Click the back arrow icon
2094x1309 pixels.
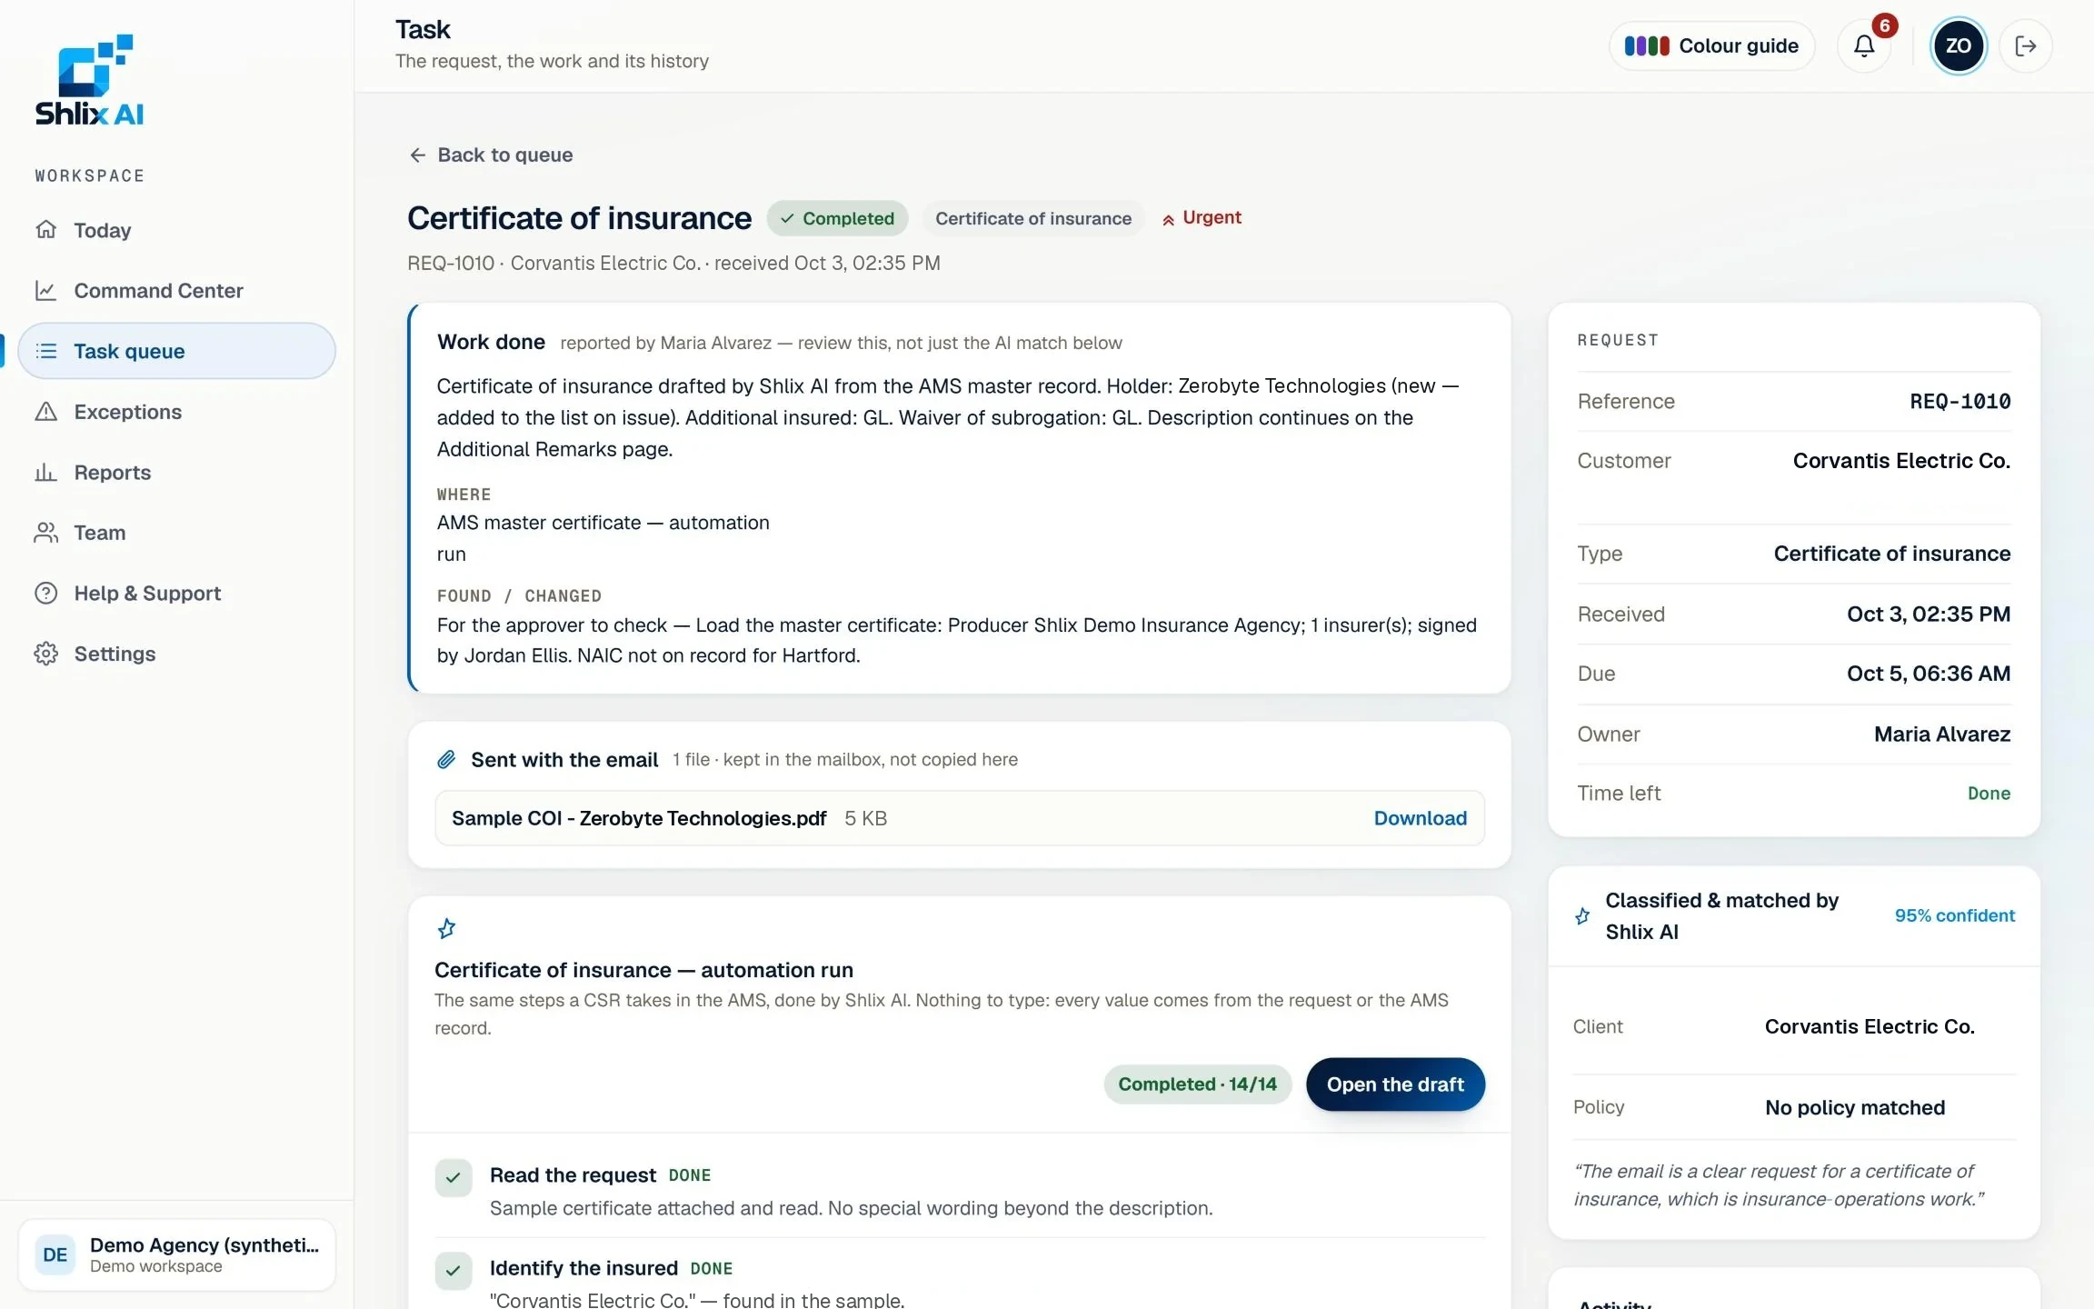click(x=417, y=155)
